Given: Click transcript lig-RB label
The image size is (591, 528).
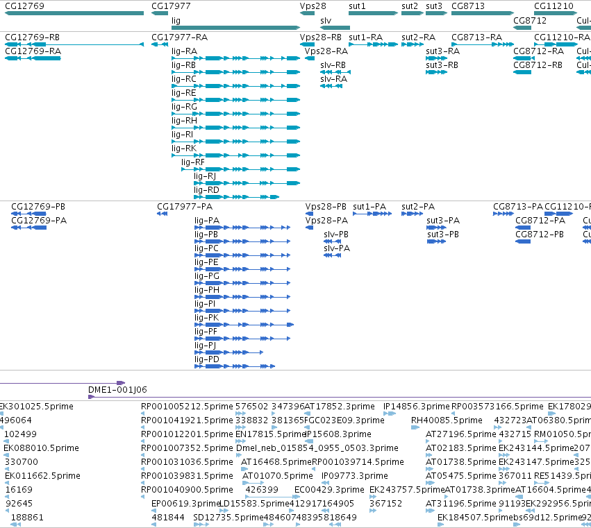Looking at the screenshot, I should [183, 65].
